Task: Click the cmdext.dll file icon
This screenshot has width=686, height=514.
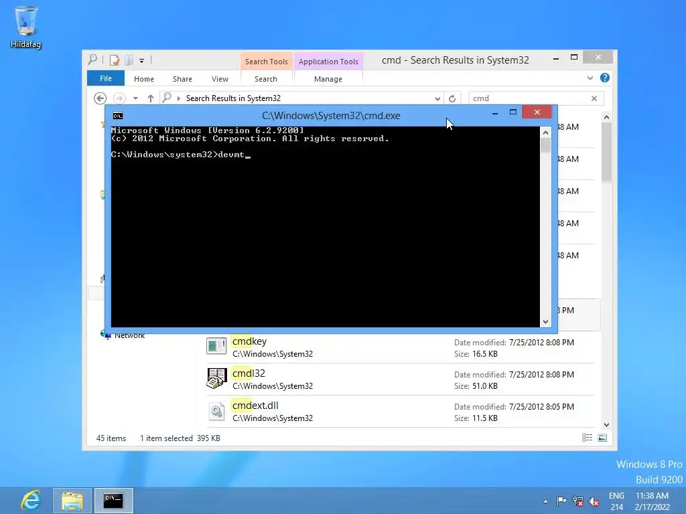Action: (x=216, y=411)
